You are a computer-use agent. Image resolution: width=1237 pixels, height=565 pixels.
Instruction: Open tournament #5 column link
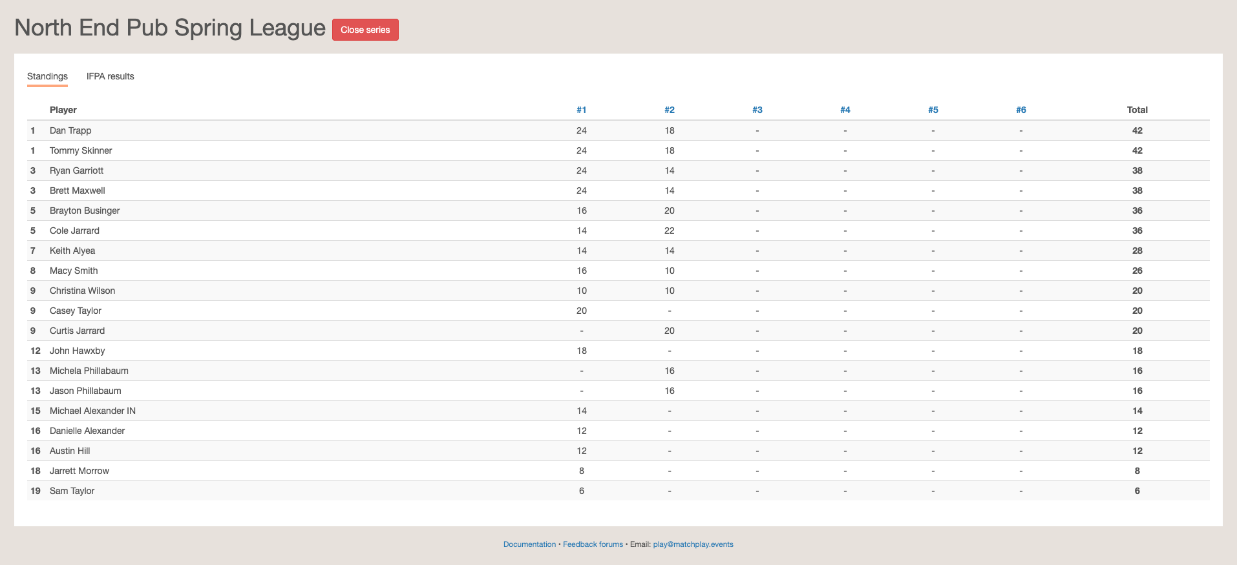pos(933,110)
